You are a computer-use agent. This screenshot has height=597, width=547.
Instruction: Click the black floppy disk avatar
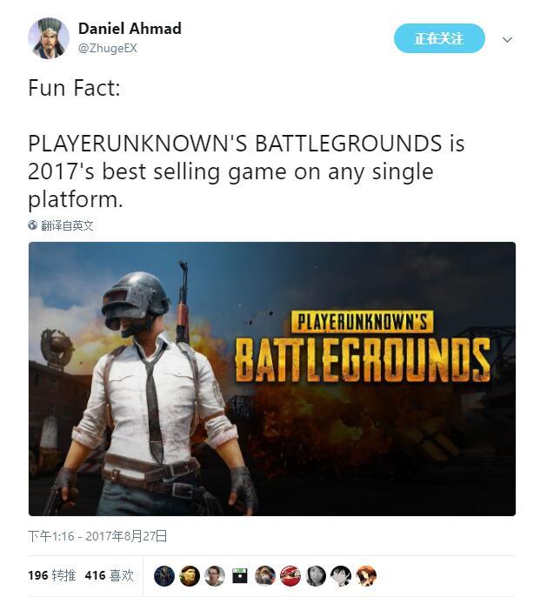coord(240,576)
